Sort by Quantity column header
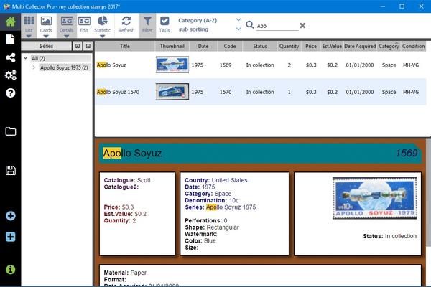 pos(289,46)
